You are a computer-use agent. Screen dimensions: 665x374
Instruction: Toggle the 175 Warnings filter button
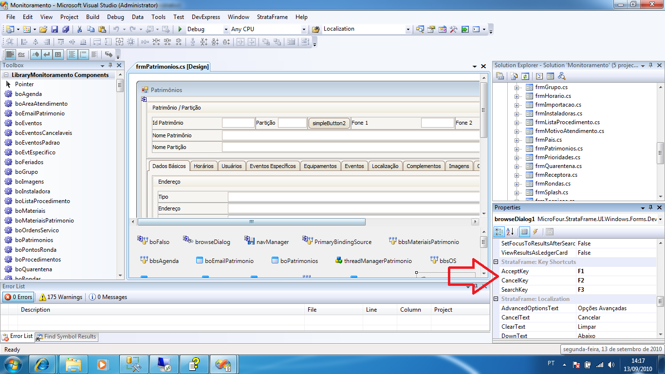pos(60,297)
